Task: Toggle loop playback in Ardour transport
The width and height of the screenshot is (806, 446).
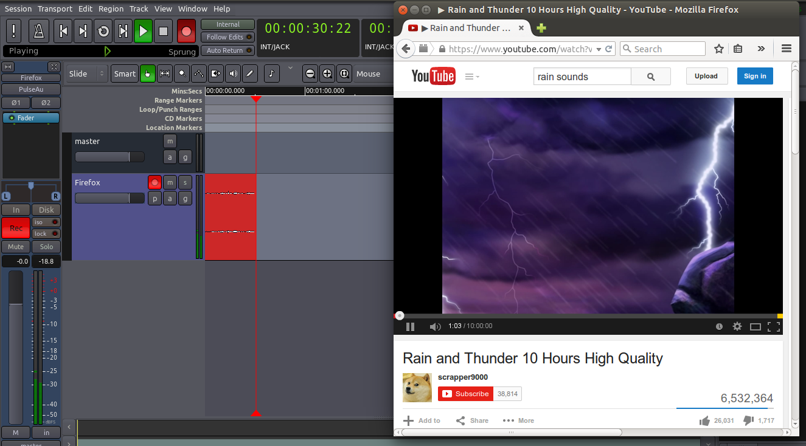Action: (103, 30)
